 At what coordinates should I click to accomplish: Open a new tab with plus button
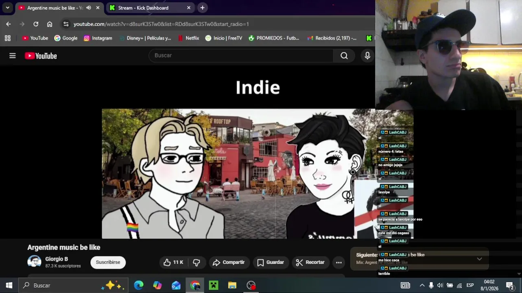(202, 8)
